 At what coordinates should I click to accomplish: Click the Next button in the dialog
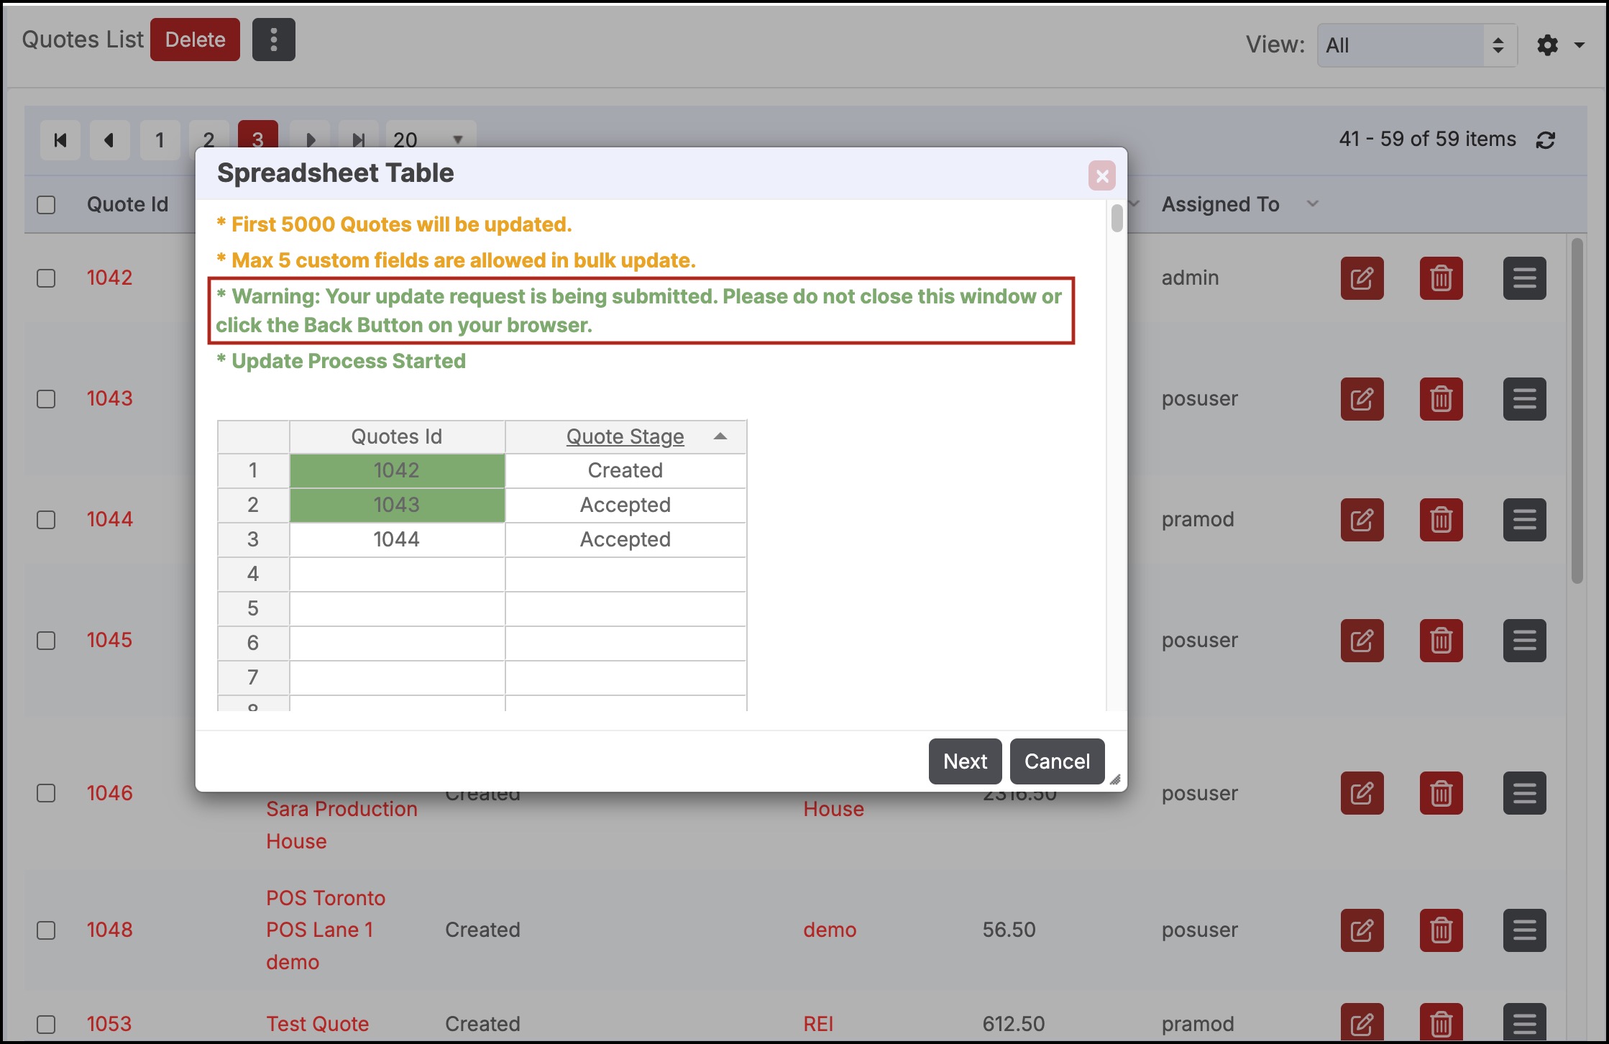(x=965, y=761)
